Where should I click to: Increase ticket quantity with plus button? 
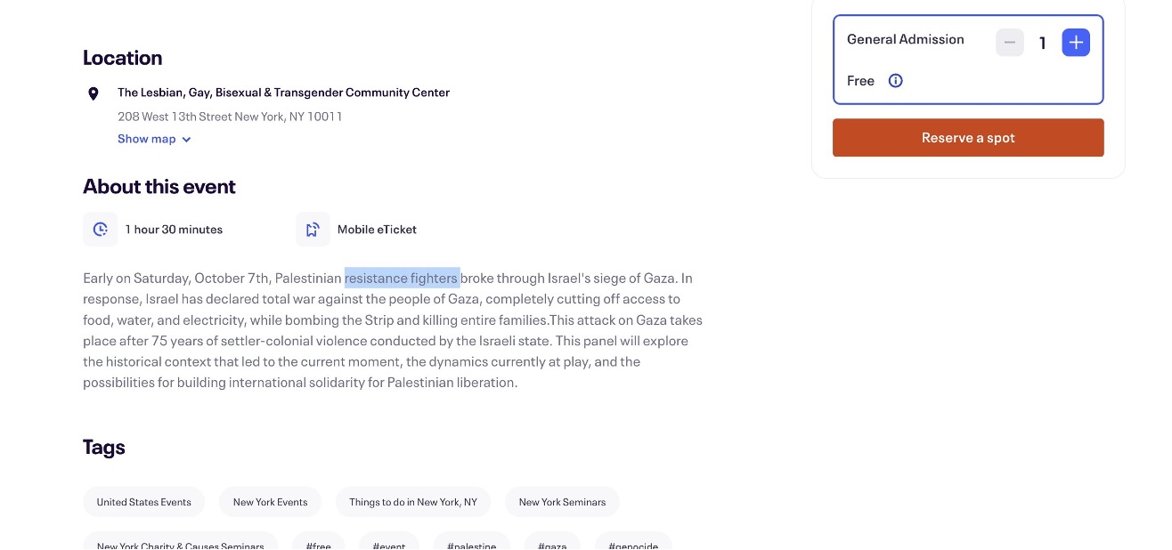click(1076, 42)
